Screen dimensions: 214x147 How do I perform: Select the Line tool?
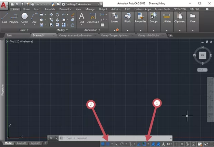(x=4, y=18)
